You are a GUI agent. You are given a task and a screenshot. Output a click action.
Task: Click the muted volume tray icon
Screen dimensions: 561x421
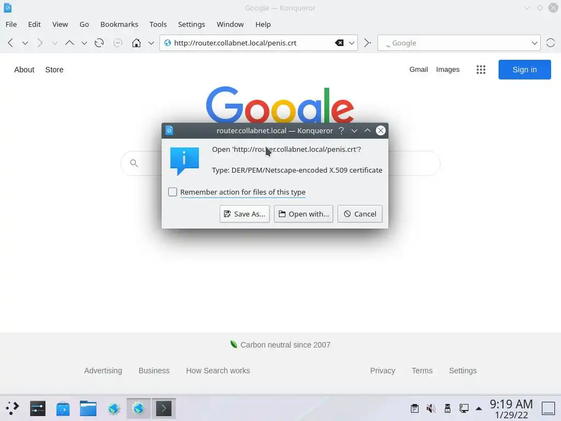(x=431, y=408)
